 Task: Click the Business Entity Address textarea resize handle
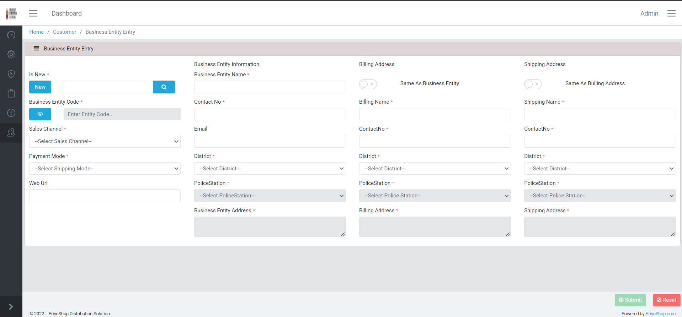343,234
